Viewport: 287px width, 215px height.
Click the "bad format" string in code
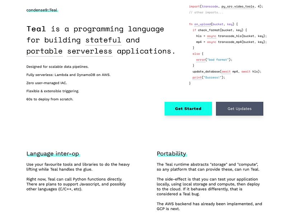pos(218,59)
